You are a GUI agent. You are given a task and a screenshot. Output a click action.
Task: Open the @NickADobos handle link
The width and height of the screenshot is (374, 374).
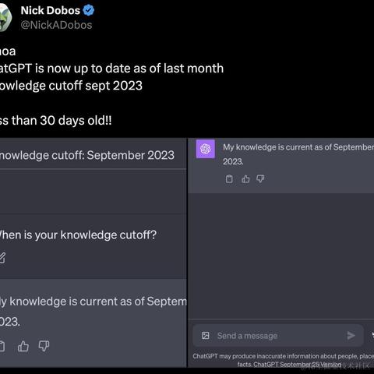coord(56,25)
